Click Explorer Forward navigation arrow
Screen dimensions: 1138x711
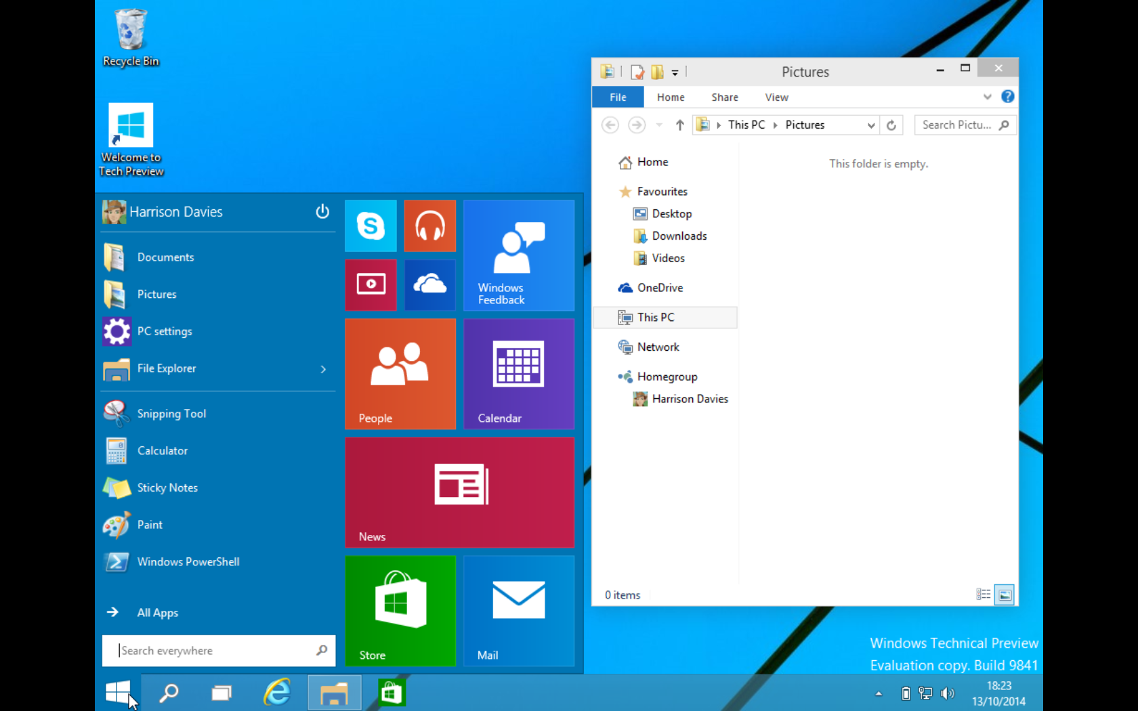(636, 125)
